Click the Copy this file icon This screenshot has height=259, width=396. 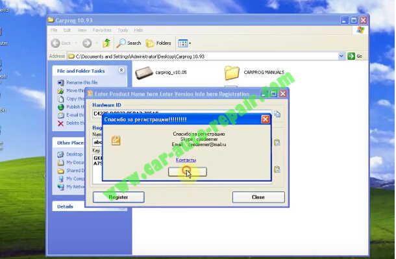[60, 99]
